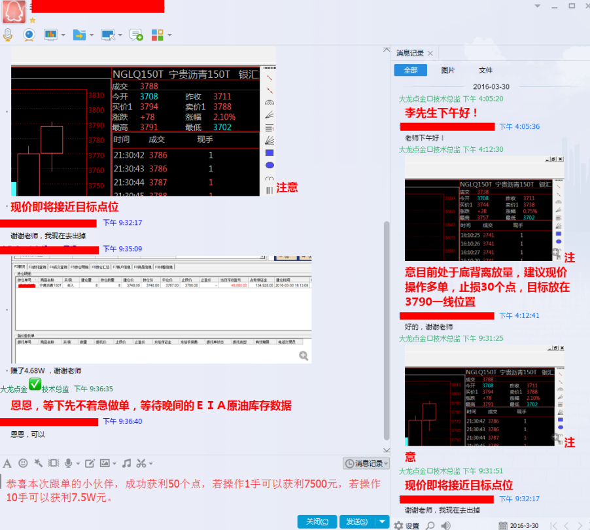Image resolution: width=590 pixels, height=530 pixels.
Task: Start a video call with the webcam icon
Action: click(29, 35)
